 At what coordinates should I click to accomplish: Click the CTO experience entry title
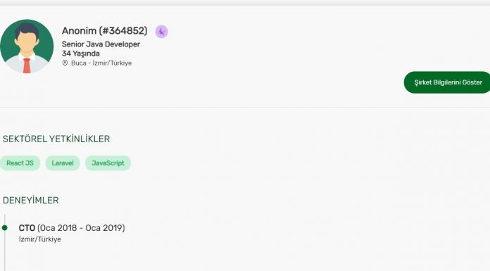[27, 228]
